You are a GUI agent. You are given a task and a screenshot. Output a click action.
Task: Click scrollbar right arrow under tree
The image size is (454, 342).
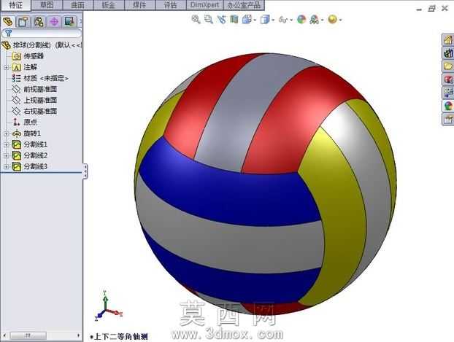(79, 335)
